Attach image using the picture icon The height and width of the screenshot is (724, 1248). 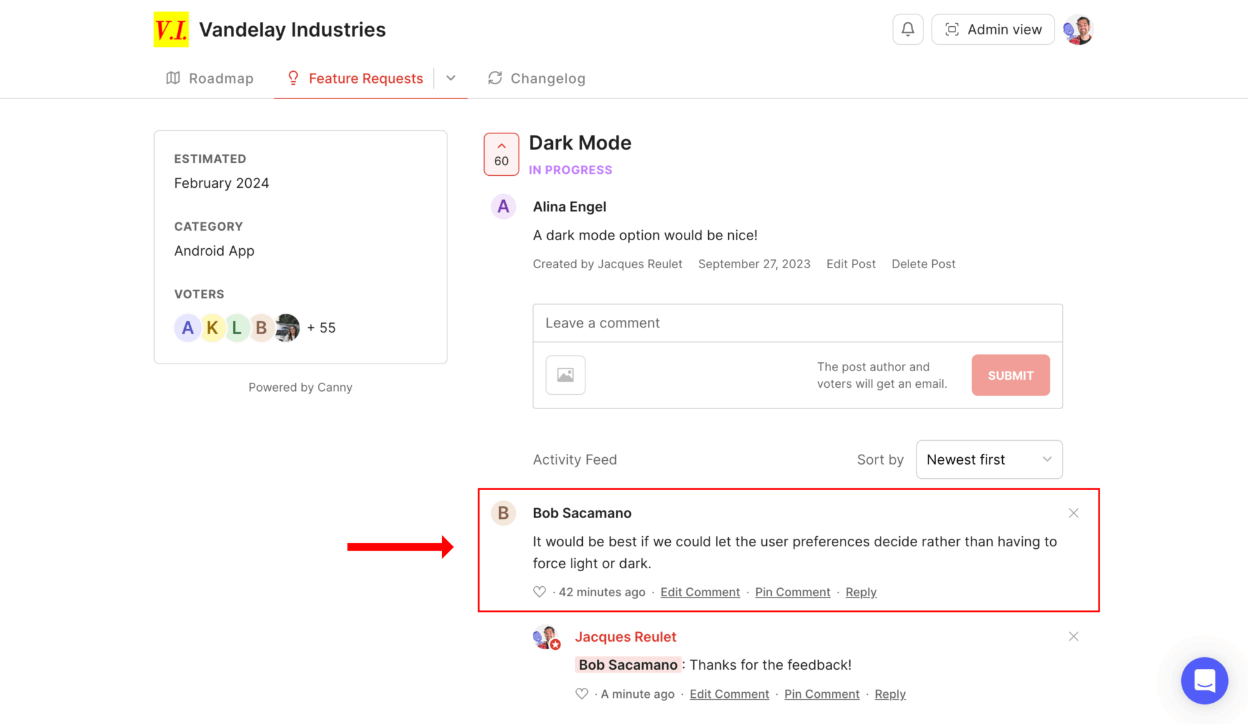[565, 375]
